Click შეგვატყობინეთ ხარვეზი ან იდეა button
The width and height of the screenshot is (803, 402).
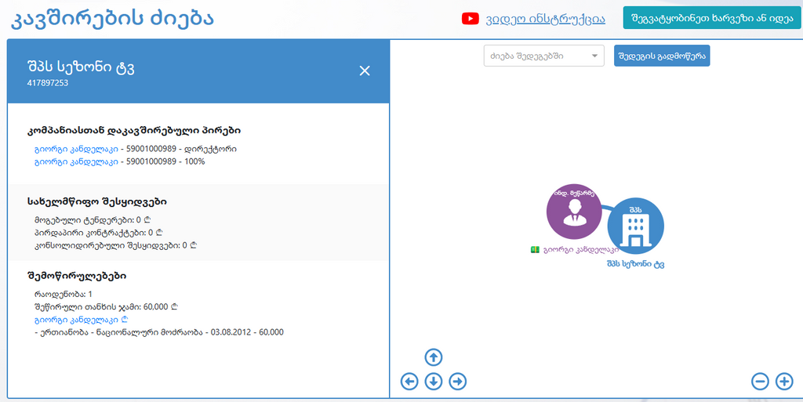pyautogui.click(x=711, y=17)
